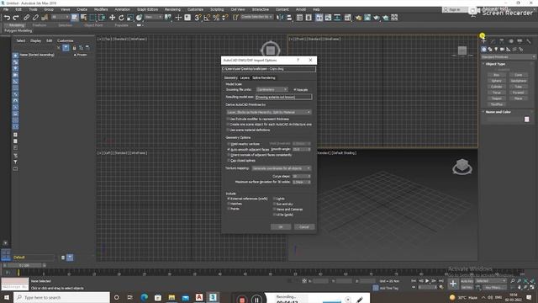Collapse the Object Type rollout
Image resolution: width=538 pixels, height=303 pixels.
pyautogui.click(x=495, y=64)
